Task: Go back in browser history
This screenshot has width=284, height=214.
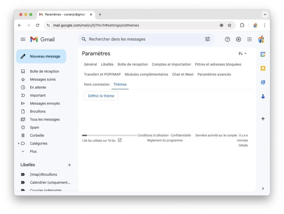Action: [20, 25]
